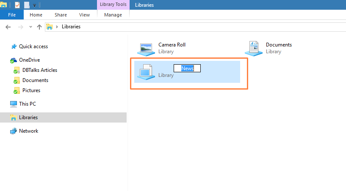Select OneDrive in navigation pane
Image resolution: width=346 pixels, height=191 pixels.
(29, 60)
